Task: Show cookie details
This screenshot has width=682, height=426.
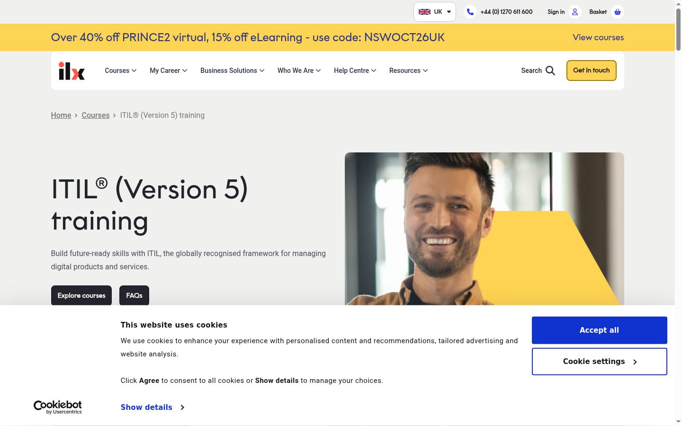Action: coord(153,407)
